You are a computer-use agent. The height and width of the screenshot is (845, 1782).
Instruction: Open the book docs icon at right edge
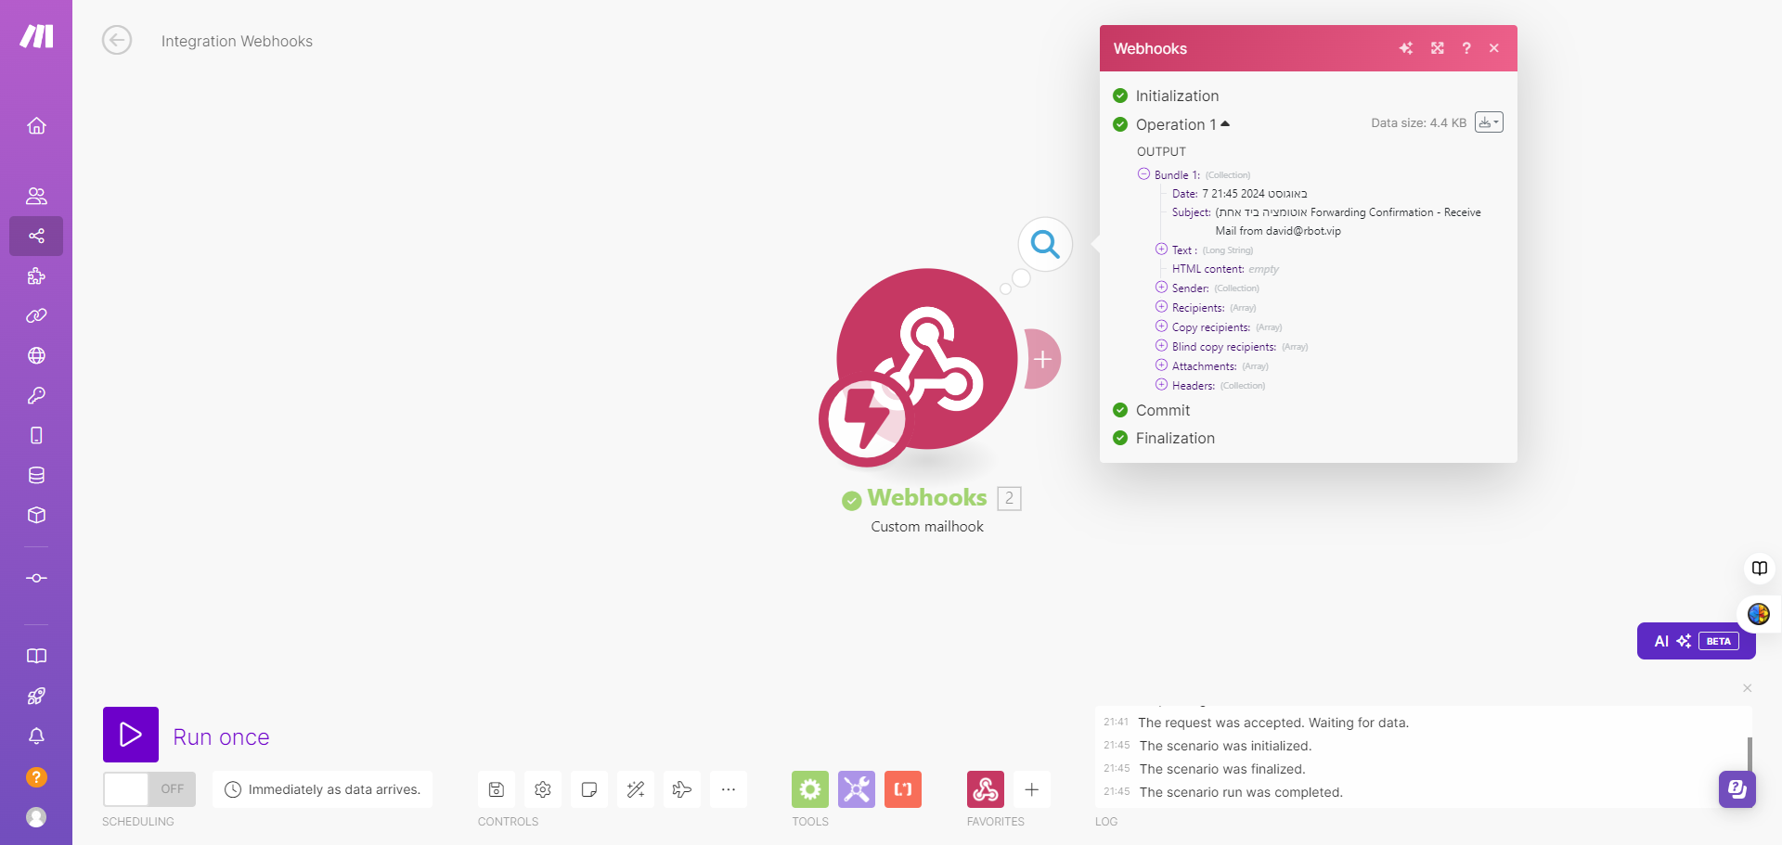(1760, 568)
